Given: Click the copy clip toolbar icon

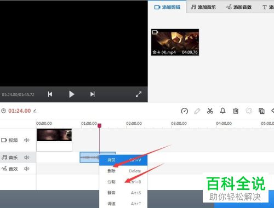Looking at the screenshot, I should click(261, 111).
